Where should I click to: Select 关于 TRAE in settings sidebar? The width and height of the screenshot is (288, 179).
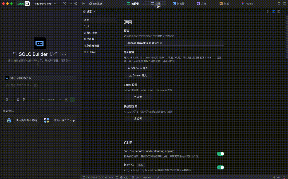click(x=90, y=52)
